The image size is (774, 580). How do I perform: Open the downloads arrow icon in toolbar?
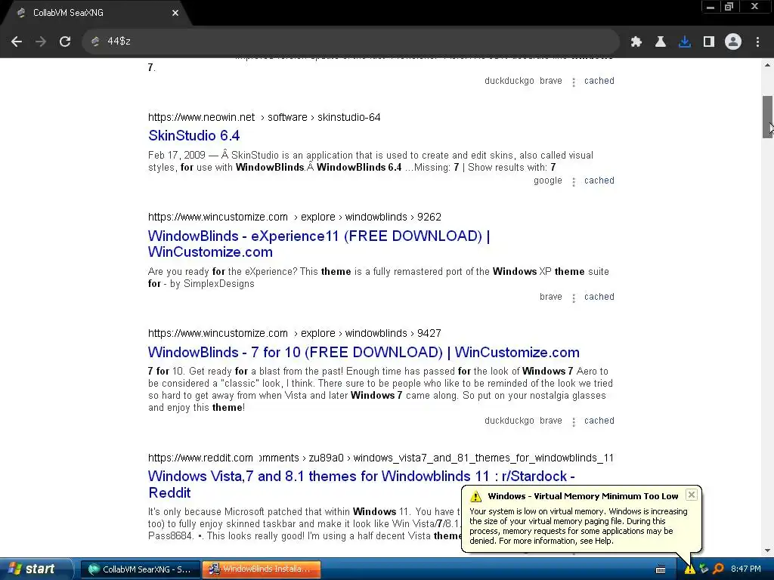pos(684,42)
